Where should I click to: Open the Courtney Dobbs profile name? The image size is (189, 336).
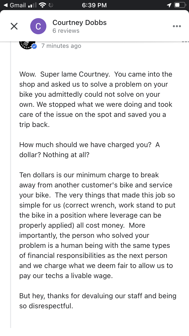click(x=79, y=22)
